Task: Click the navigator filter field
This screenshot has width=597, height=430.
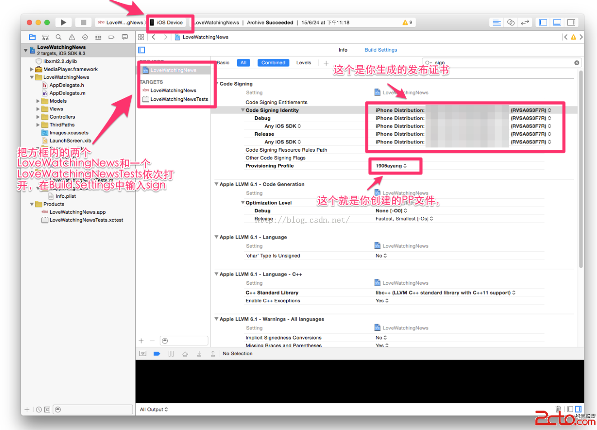Action: click(93, 410)
